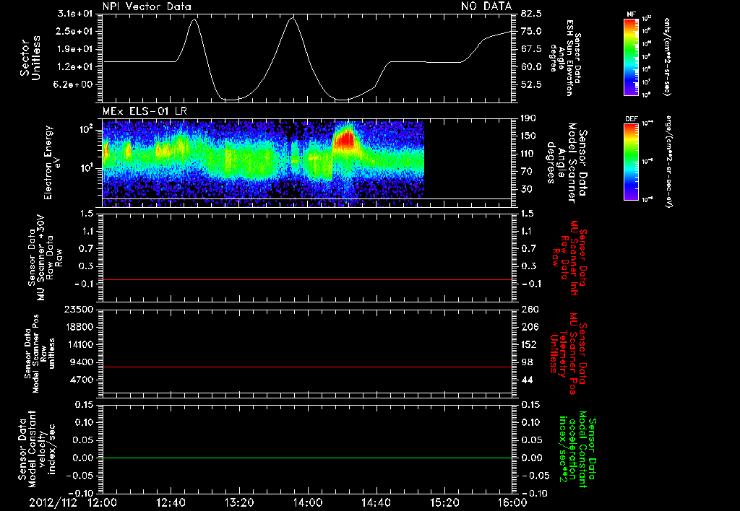
Task: Click the 12:00 time axis label
Action: [103, 503]
